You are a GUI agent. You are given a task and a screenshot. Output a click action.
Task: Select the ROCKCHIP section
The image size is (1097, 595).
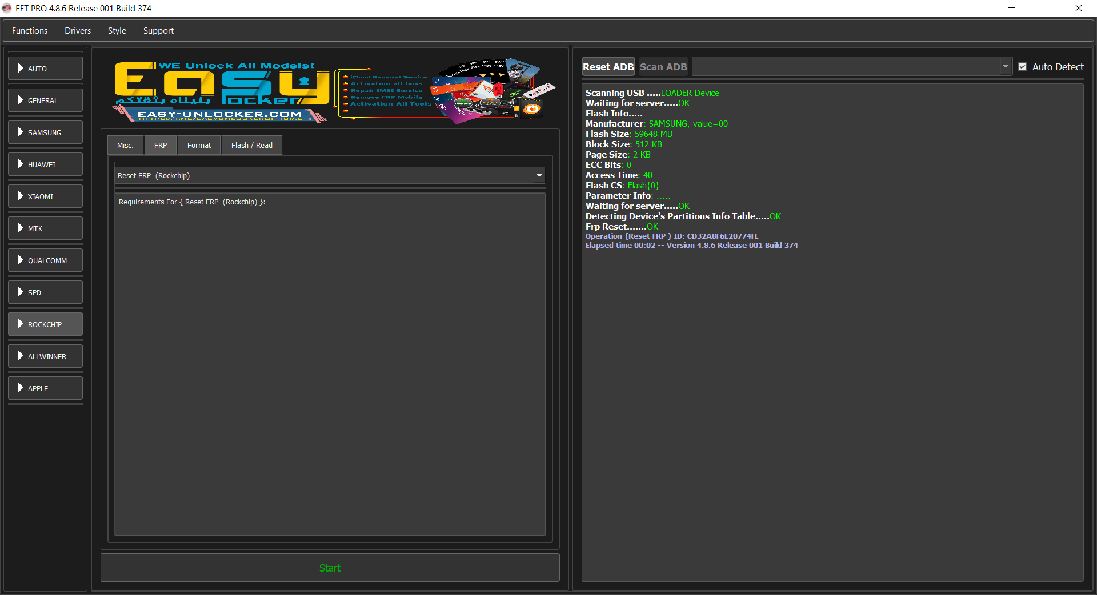(45, 324)
